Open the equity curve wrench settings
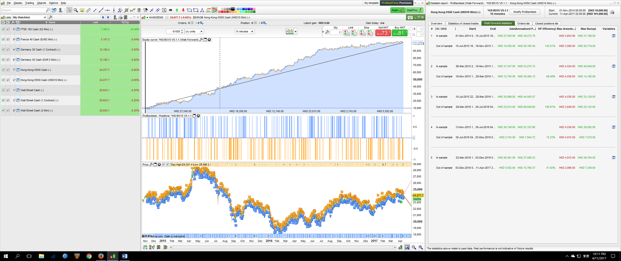Screen dimensions: 621x261 pyautogui.click(x=201, y=40)
